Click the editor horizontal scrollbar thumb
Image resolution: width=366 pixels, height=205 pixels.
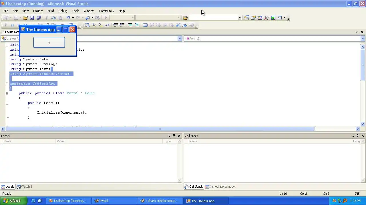pyautogui.click(x=160, y=129)
